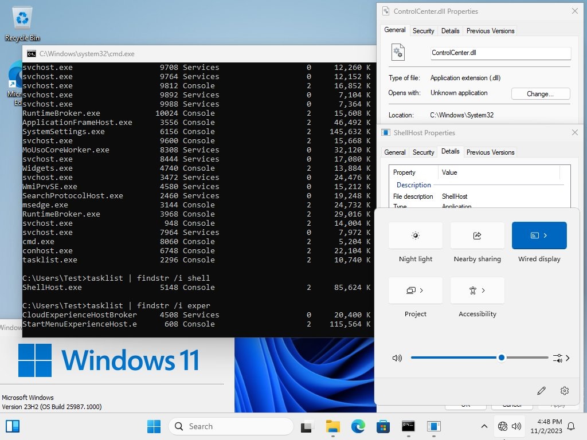The image size is (587, 440).
Task: Click the Change button for Opens with
Action: point(539,93)
